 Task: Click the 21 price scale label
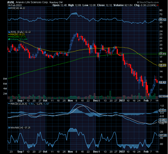click(161, 41)
